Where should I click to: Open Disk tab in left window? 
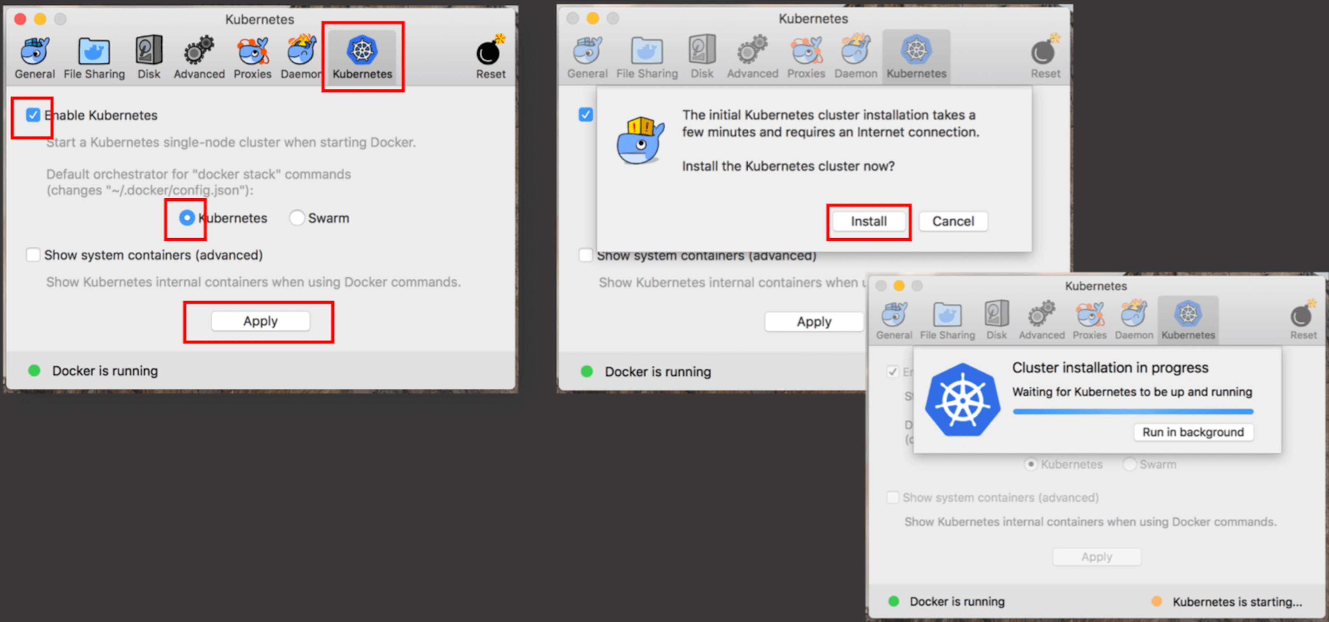(149, 57)
